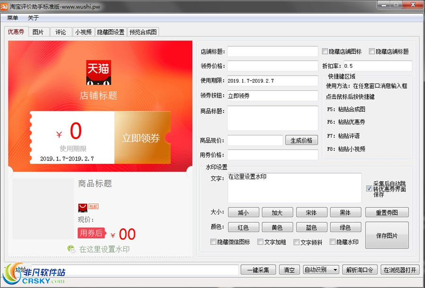Choose 蓝色 watermark color
Image resolution: width=425 pixels, height=288 pixels.
(312, 227)
